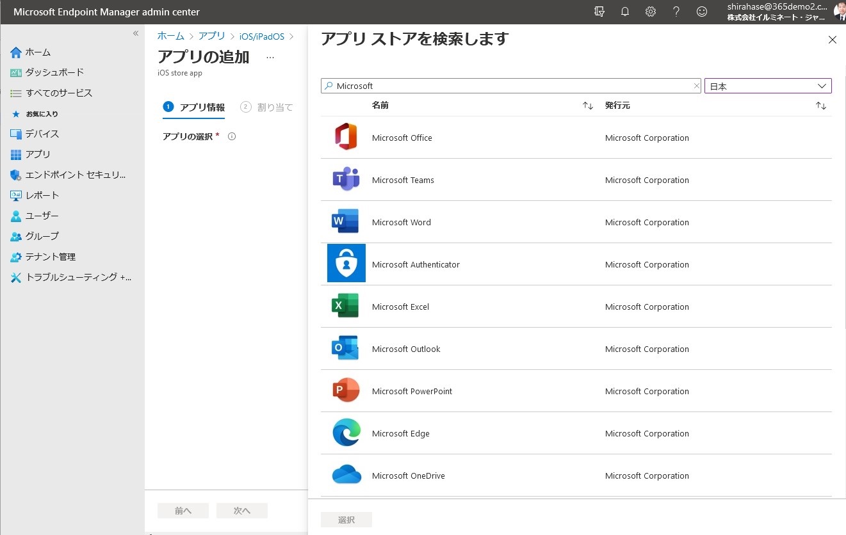The height and width of the screenshot is (535, 846).
Task: Click the iOS/iPadOS breadcrumb link
Action: tap(262, 36)
